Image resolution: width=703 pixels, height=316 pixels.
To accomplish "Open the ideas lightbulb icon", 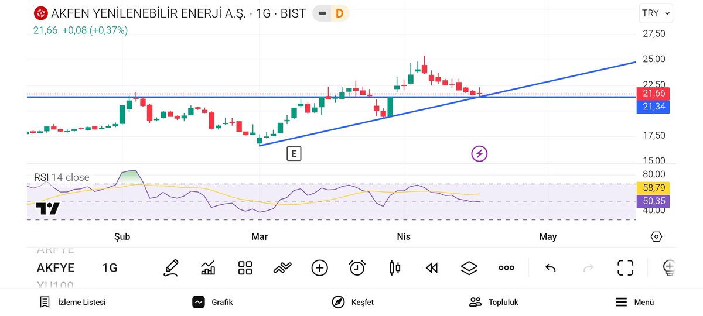I will [668, 268].
